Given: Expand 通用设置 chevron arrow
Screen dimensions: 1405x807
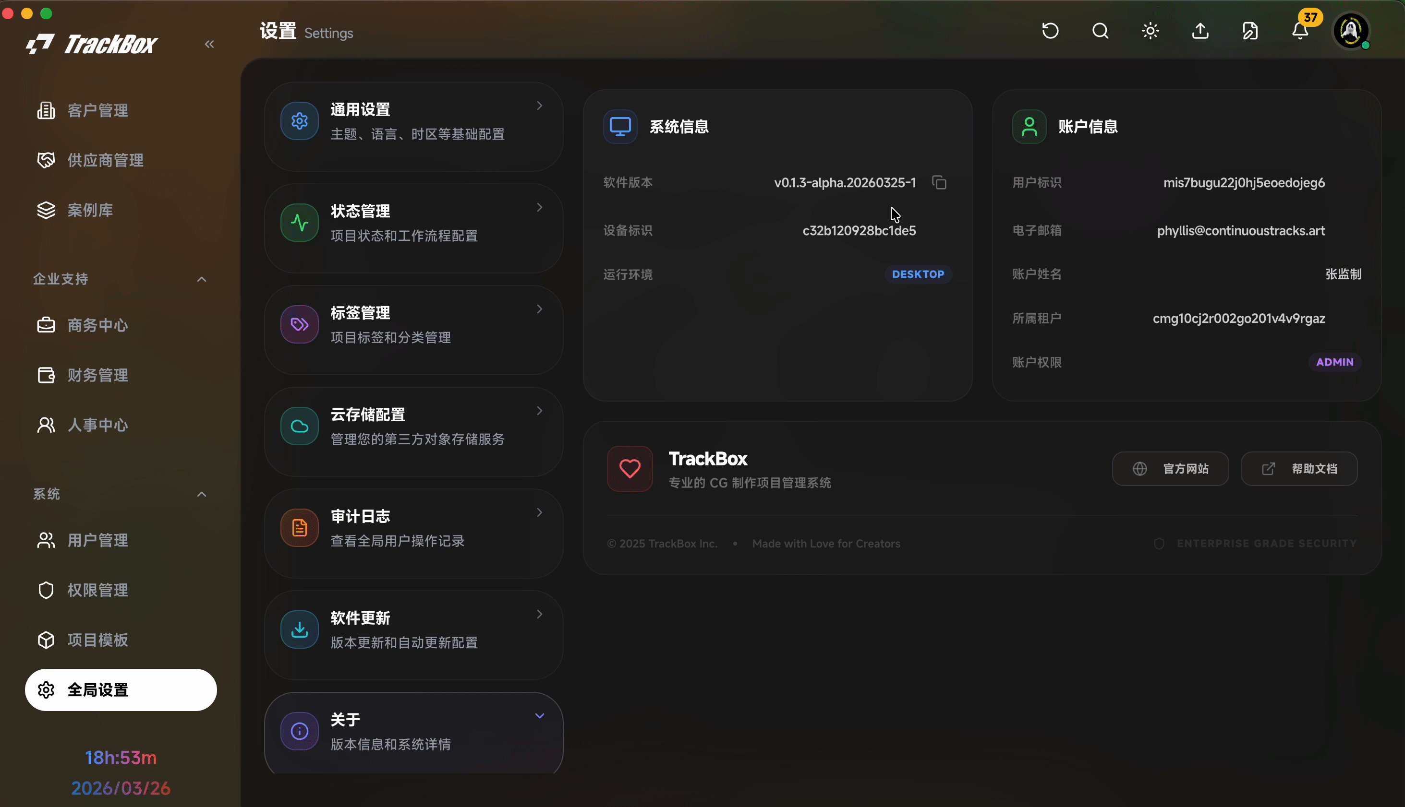Looking at the screenshot, I should [x=539, y=105].
